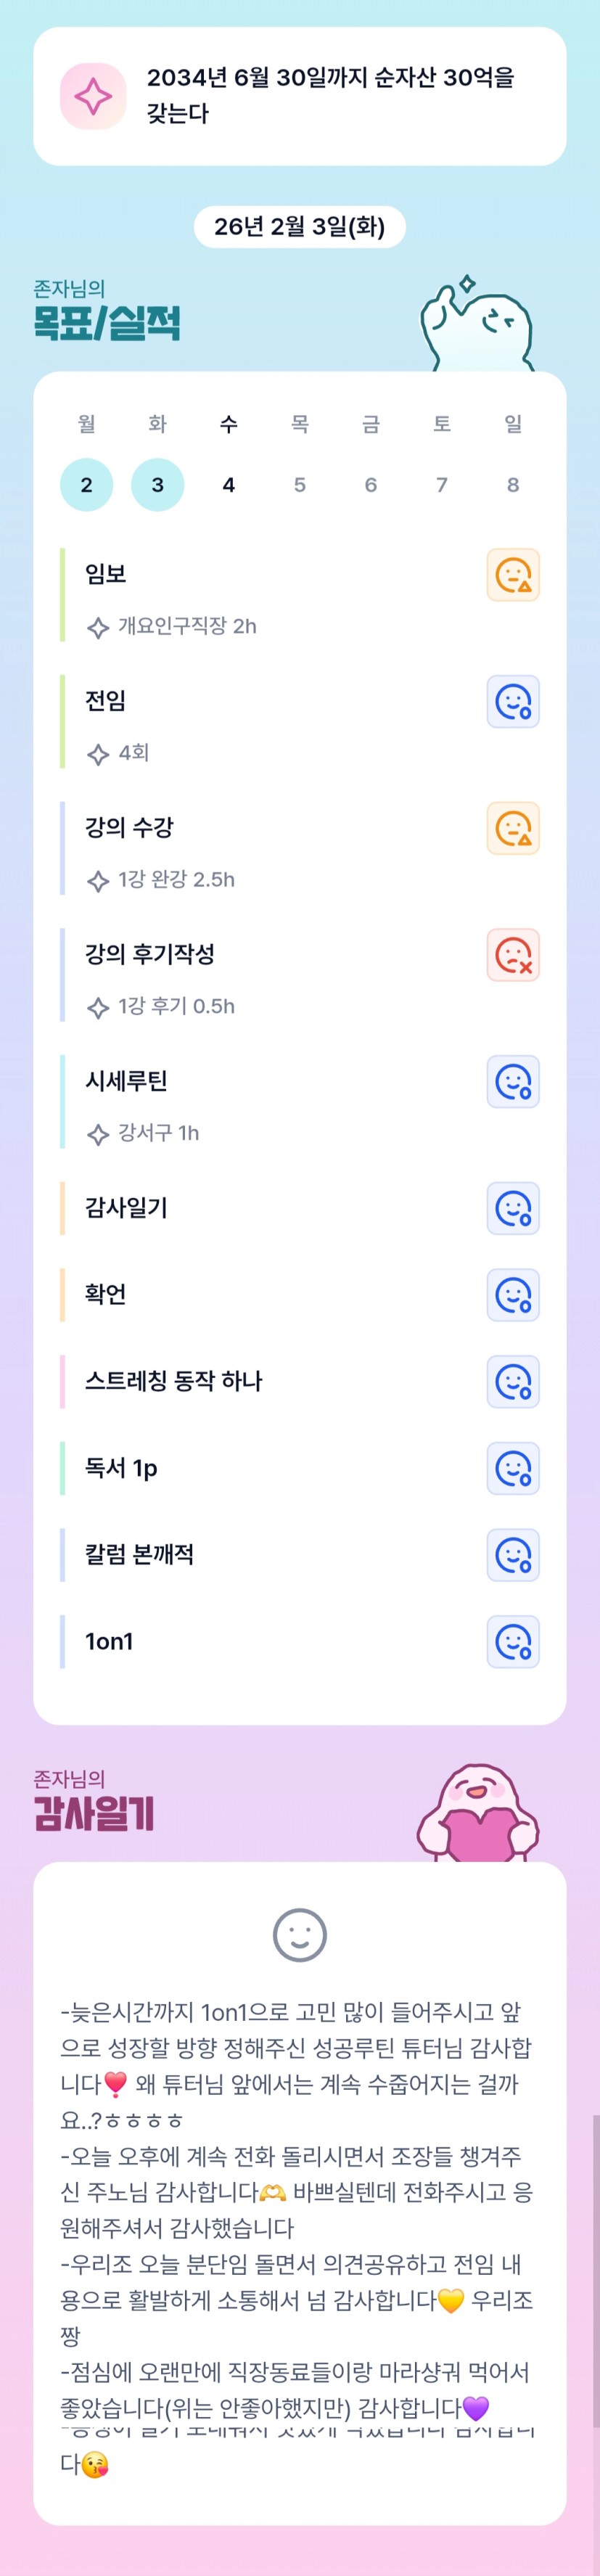Tap the status face icon for 시세루틴
The image size is (600, 2576).
pos(513,1081)
